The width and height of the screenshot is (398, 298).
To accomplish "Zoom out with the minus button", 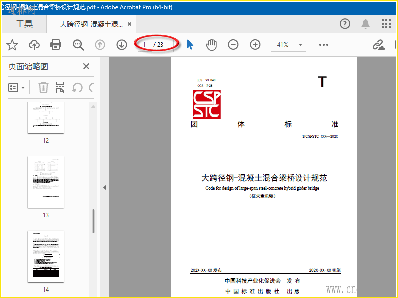I will [x=233, y=45].
